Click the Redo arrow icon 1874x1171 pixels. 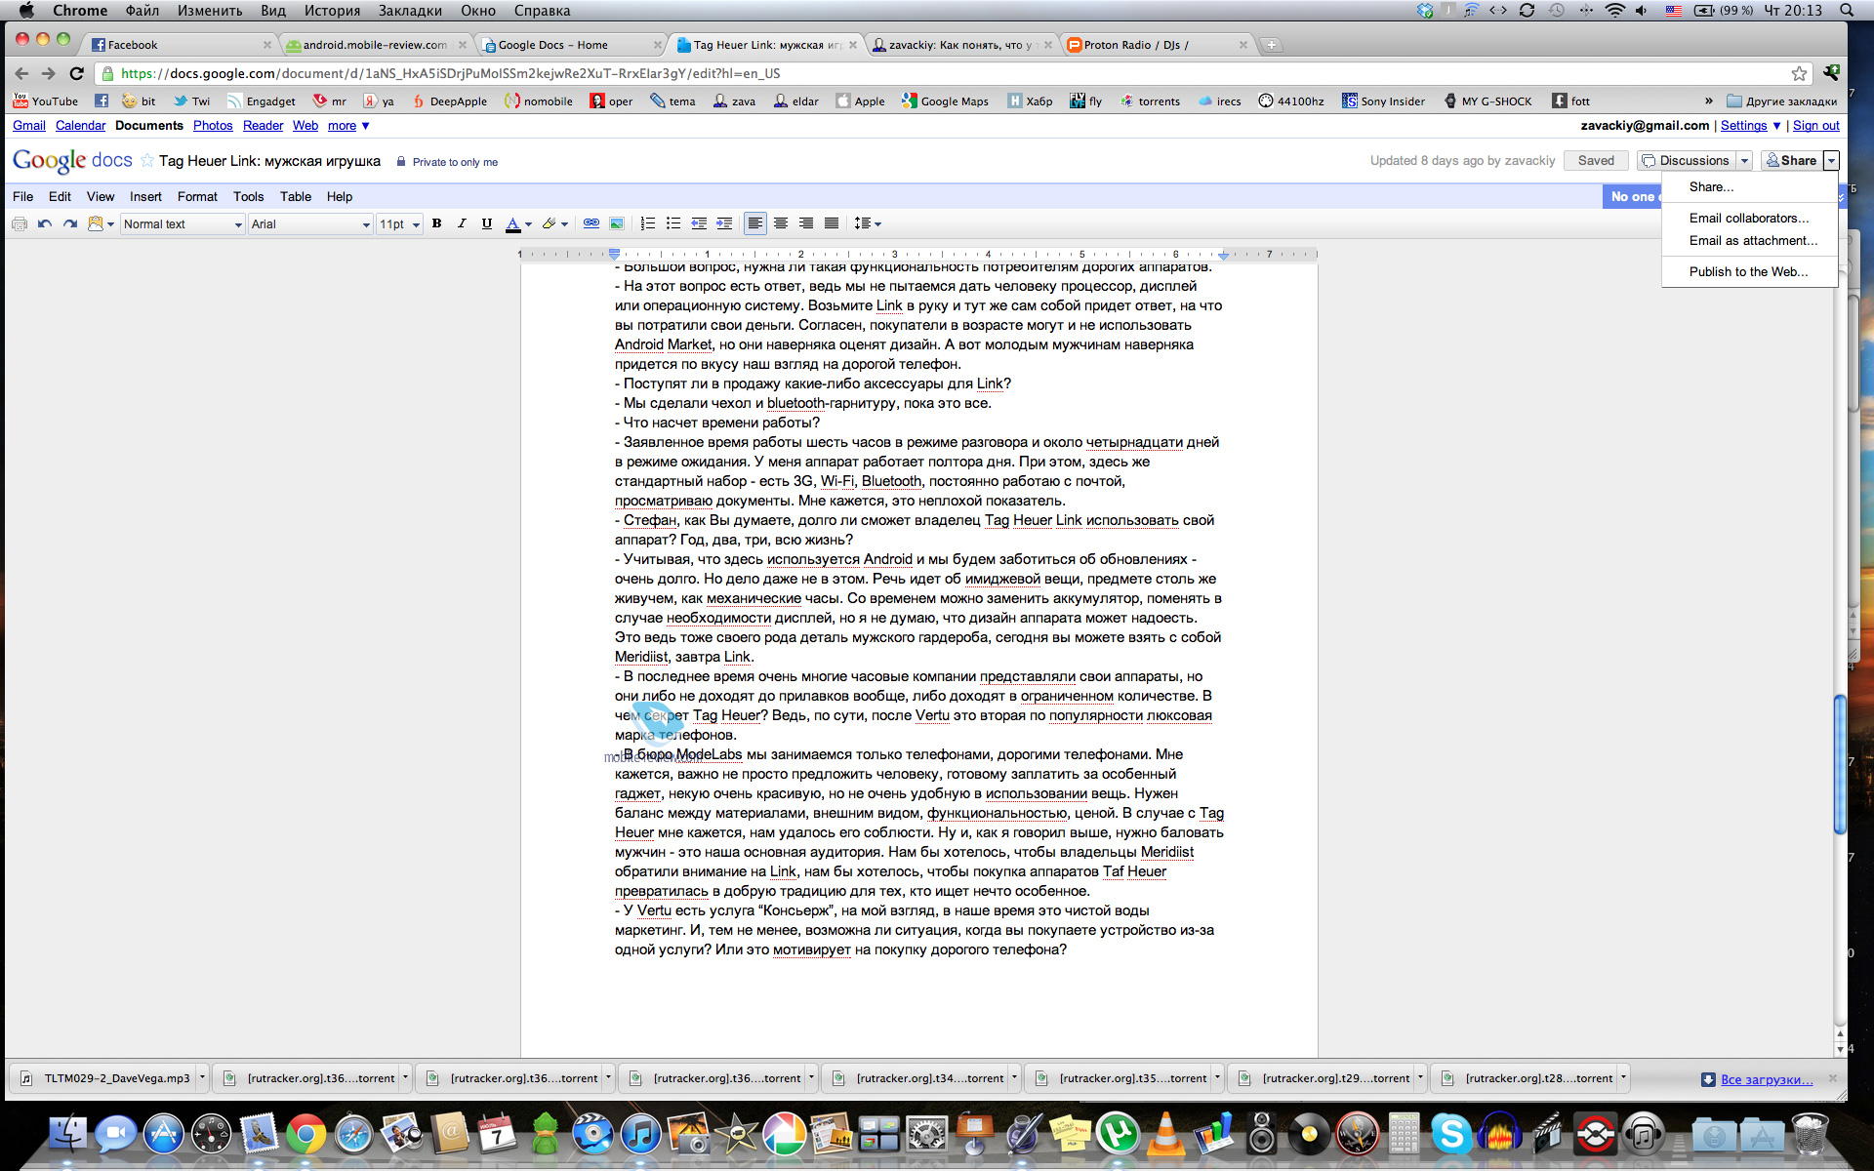70,224
